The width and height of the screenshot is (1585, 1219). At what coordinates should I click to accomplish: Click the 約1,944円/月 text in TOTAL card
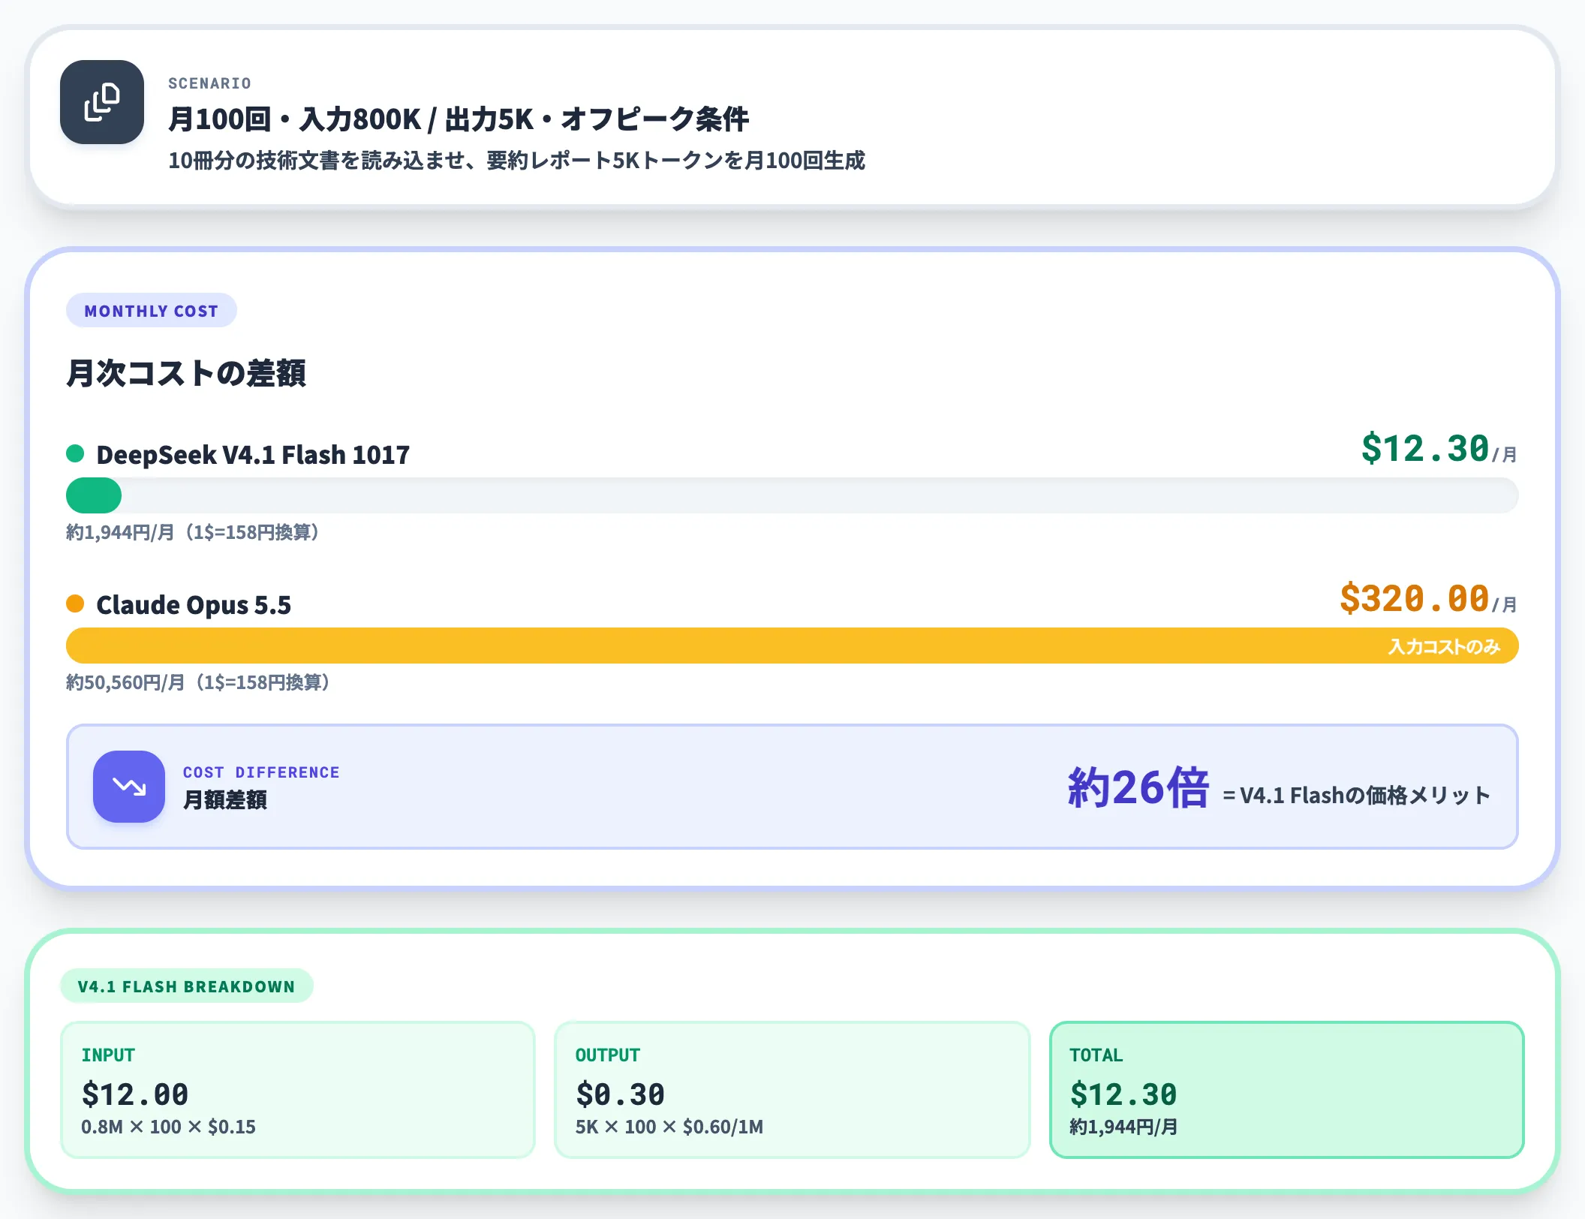(1123, 1127)
